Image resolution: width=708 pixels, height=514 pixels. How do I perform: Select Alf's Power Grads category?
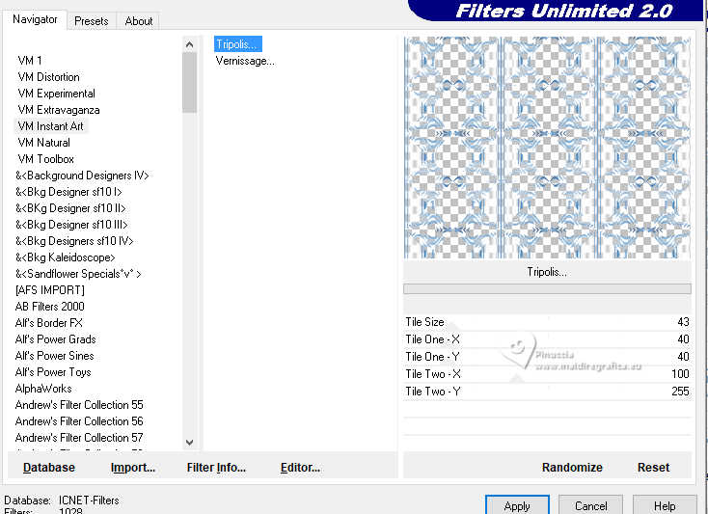click(55, 339)
